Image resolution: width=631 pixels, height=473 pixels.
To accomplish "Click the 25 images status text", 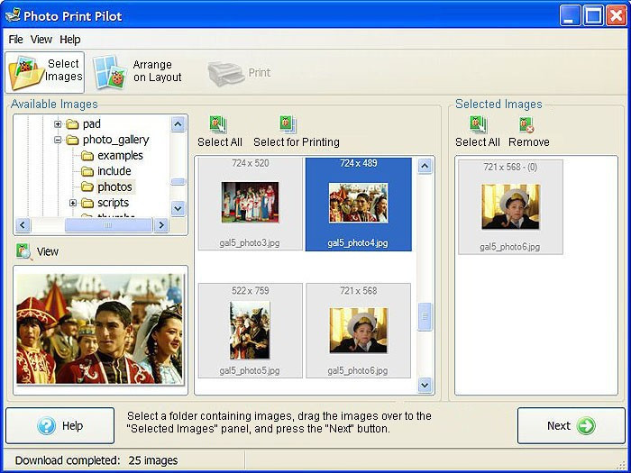I will pos(153,460).
